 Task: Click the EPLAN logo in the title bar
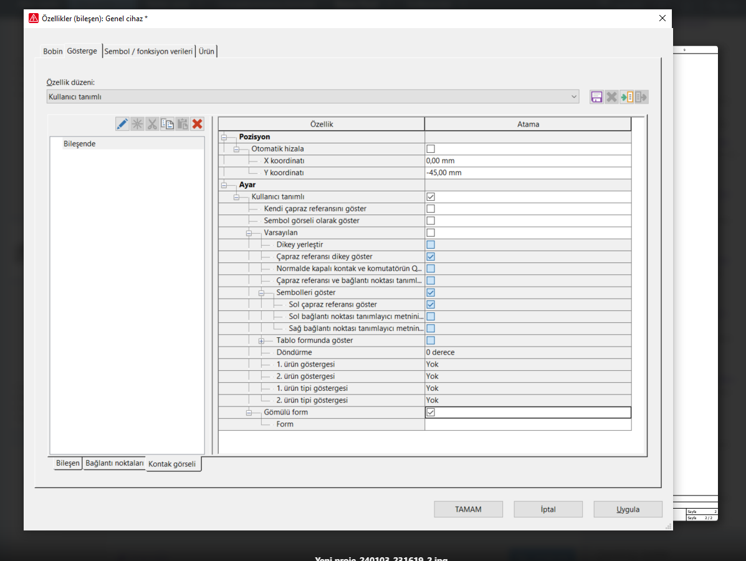click(33, 18)
